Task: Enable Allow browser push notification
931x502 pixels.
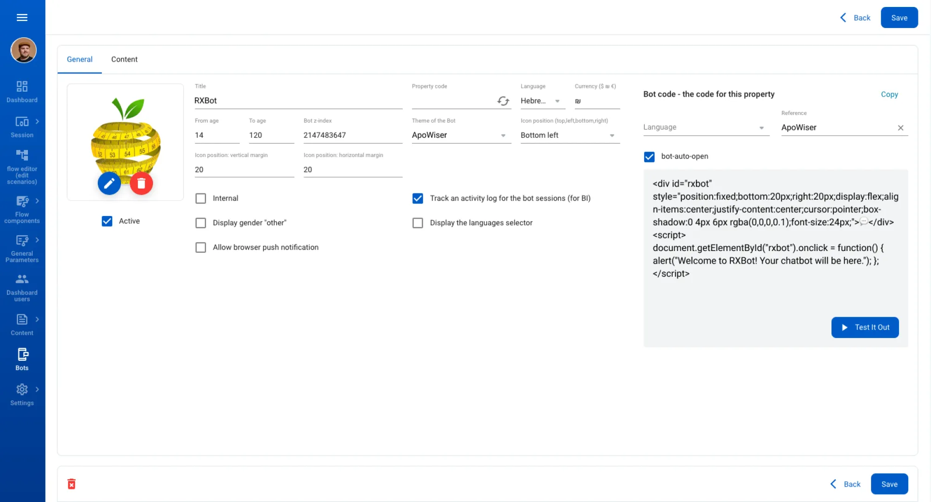Action: (x=201, y=247)
